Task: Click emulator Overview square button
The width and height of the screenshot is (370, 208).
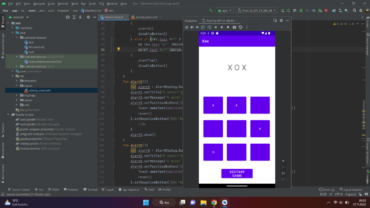Action: point(228,27)
